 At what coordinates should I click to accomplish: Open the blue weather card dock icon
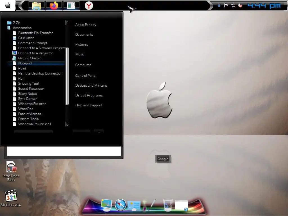134,206
